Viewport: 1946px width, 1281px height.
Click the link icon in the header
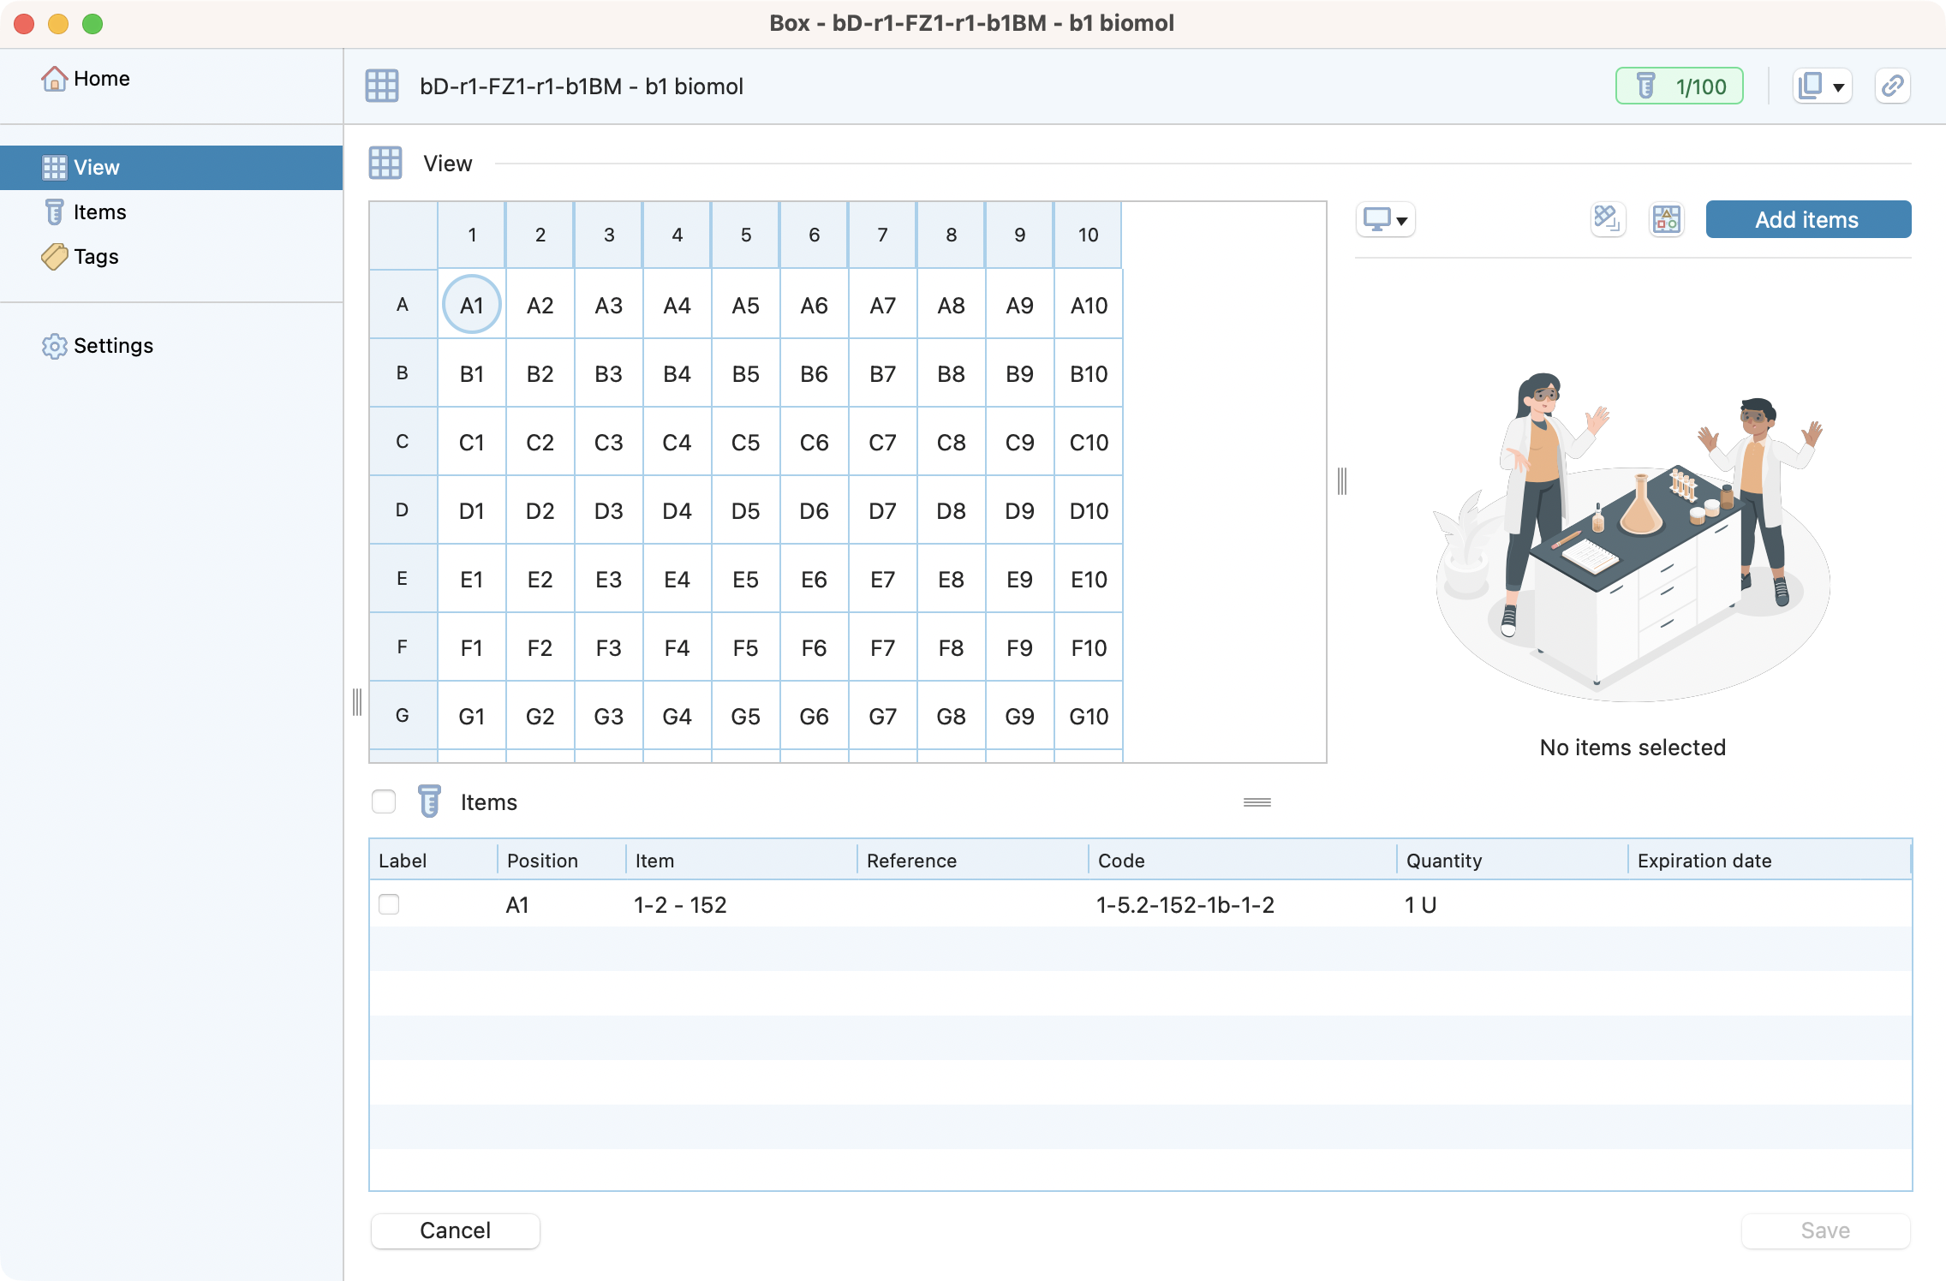[1892, 86]
